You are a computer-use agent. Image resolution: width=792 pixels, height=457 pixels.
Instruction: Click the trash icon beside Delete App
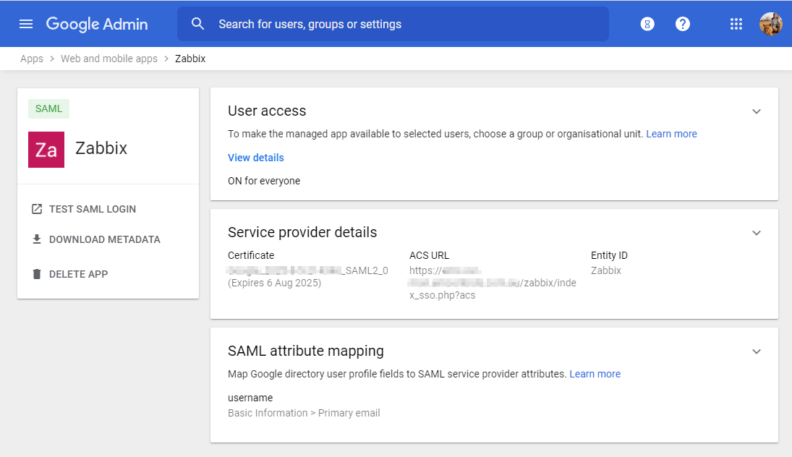pos(36,274)
